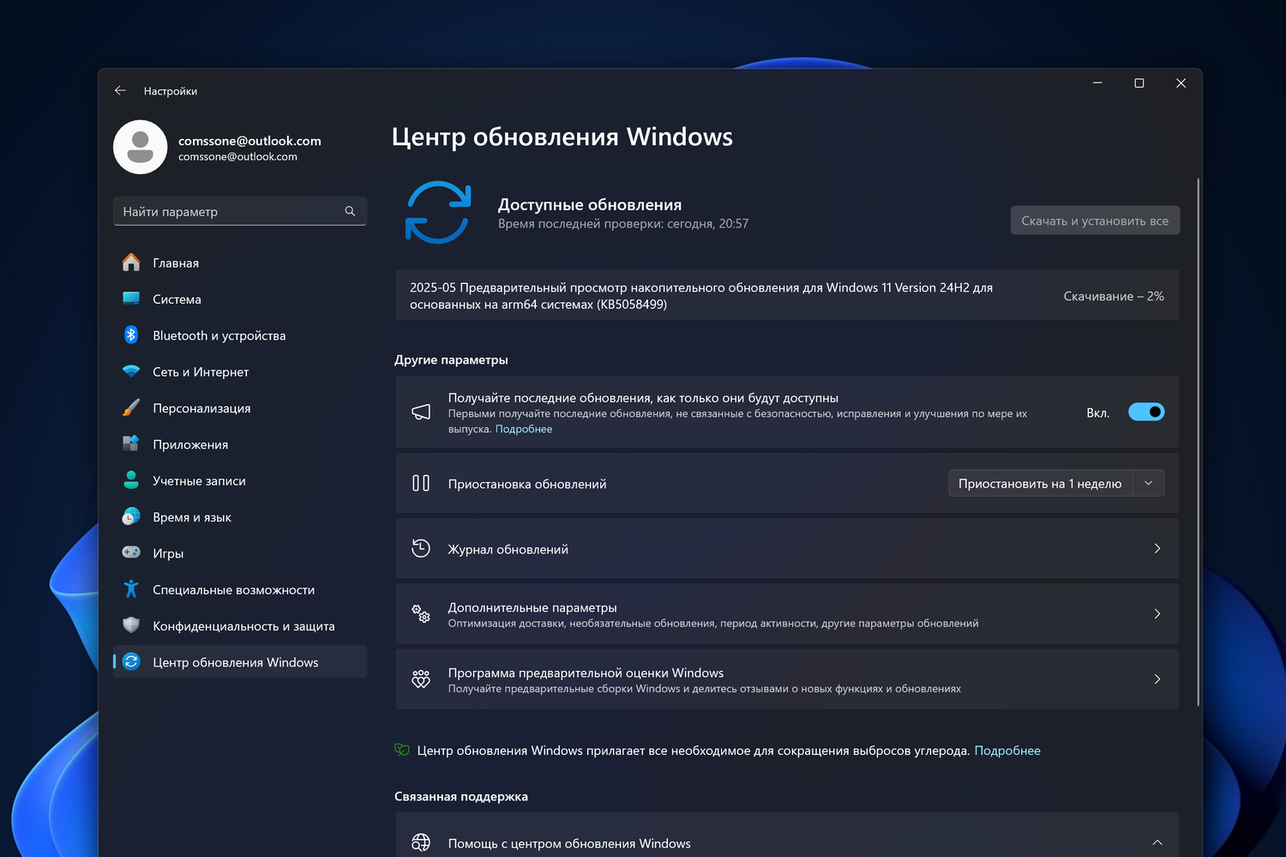Screen dimensions: 1286x857
Task: Click the Конфиденциальность и защита shield icon
Action: tap(131, 625)
